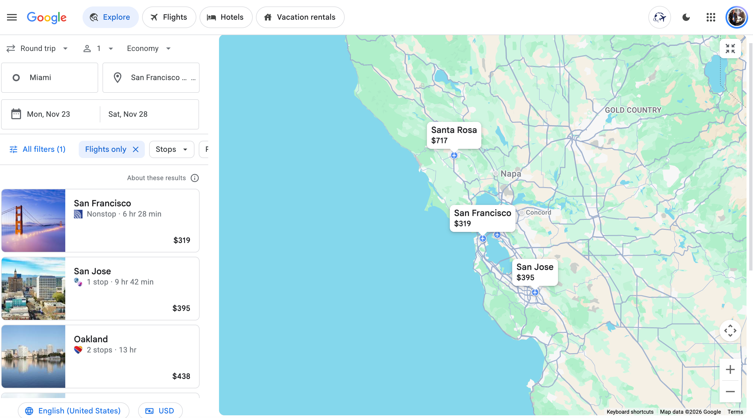Open Oakland waterfront thumbnail
The height and width of the screenshot is (418, 753).
(33, 357)
